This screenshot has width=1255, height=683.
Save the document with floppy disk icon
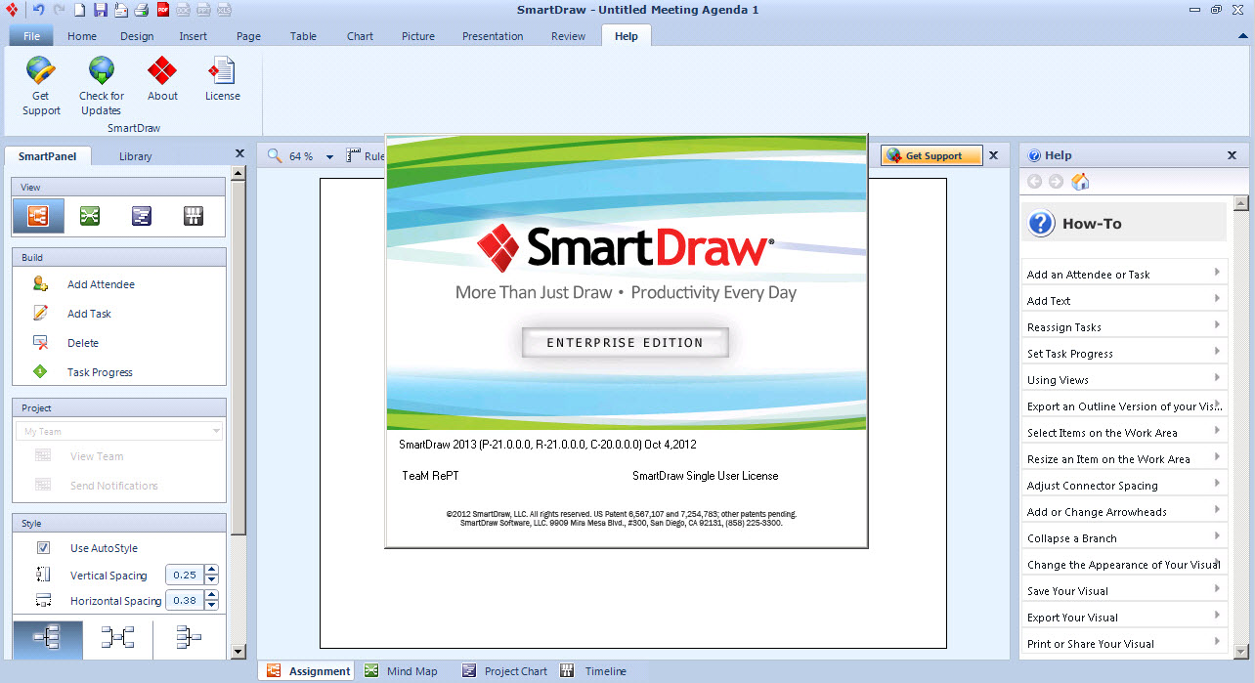[100, 10]
